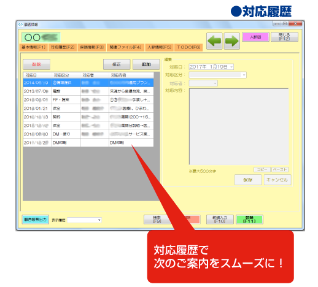Click the 追加 button
The width and height of the screenshot is (318, 287).
146,64
